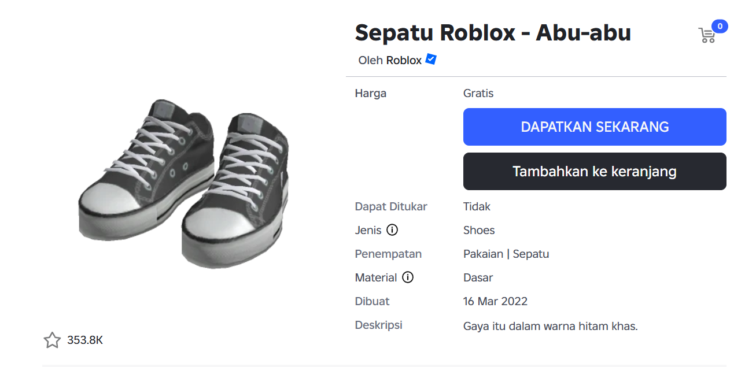This screenshot has width=756, height=367.
Task: Open the shopping cart icon
Action: 706,35
